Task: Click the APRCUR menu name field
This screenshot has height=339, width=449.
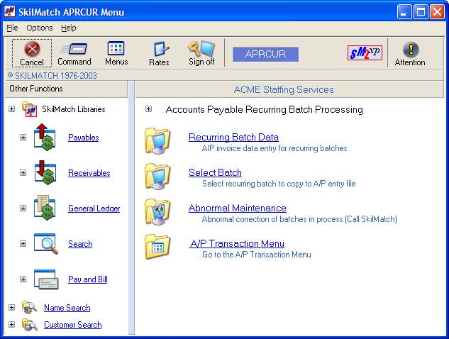Action: point(266,55)
